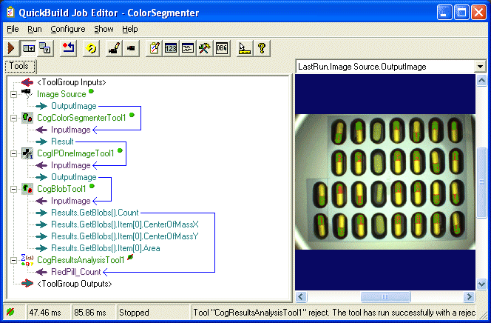Select Results.GetBlobs().Item[0].CenterOfMassX terminal
This screenshot has width=491, height=323.
click(x=125, y=224)
